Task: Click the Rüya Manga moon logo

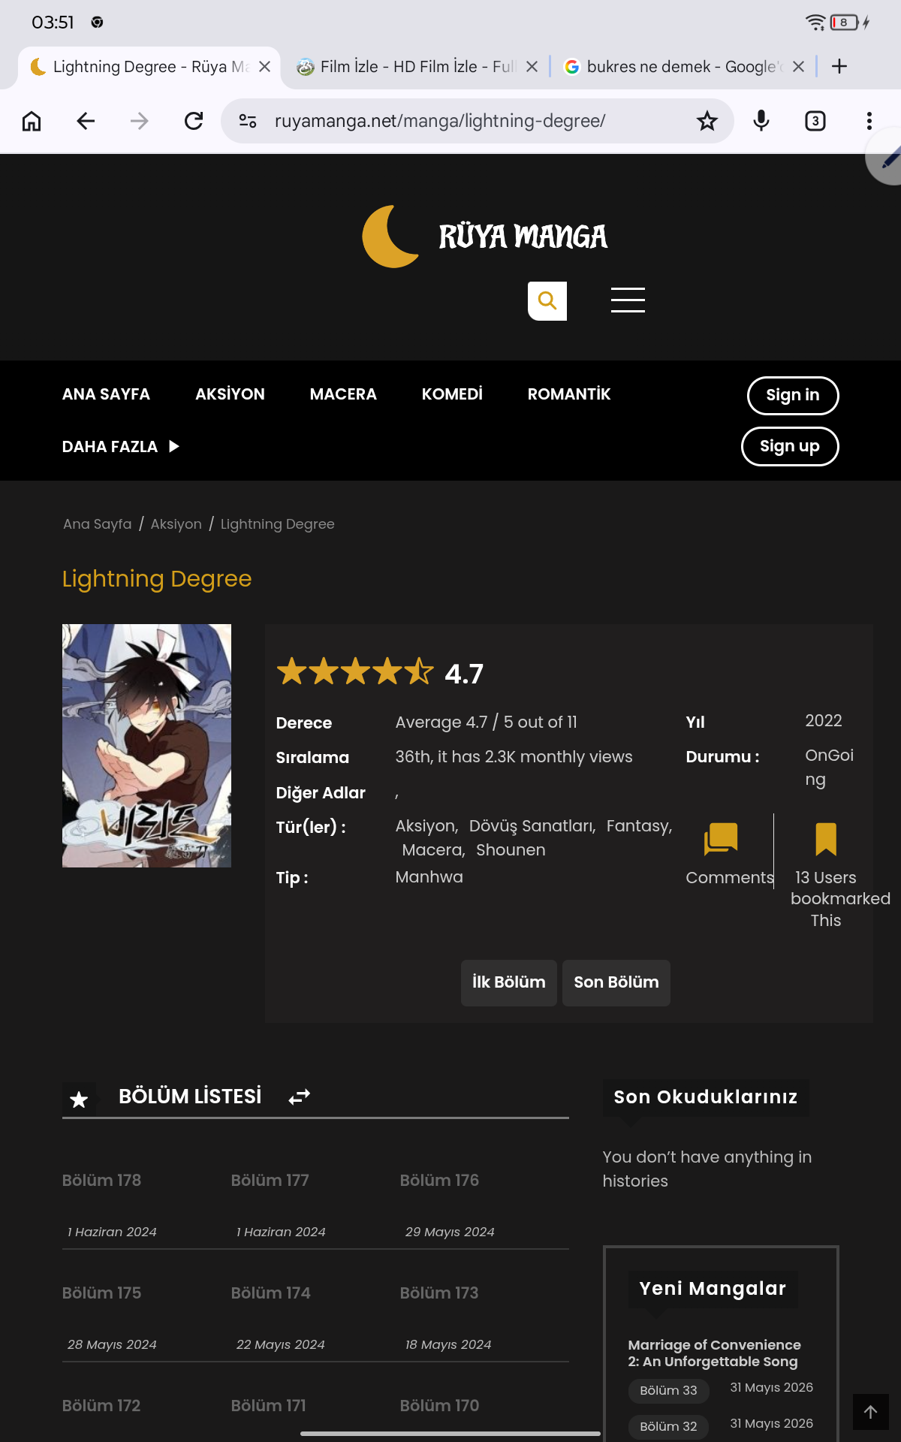Action: [390, 237]
